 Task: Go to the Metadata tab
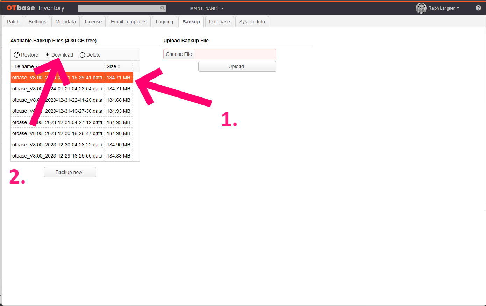[x=65, y=22]
